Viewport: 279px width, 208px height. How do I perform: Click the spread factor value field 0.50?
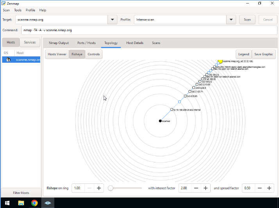[x=249, y=188]
